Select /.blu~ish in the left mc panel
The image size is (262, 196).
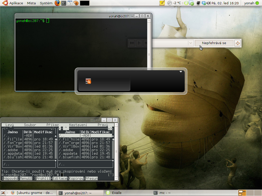tap(28, 157)
